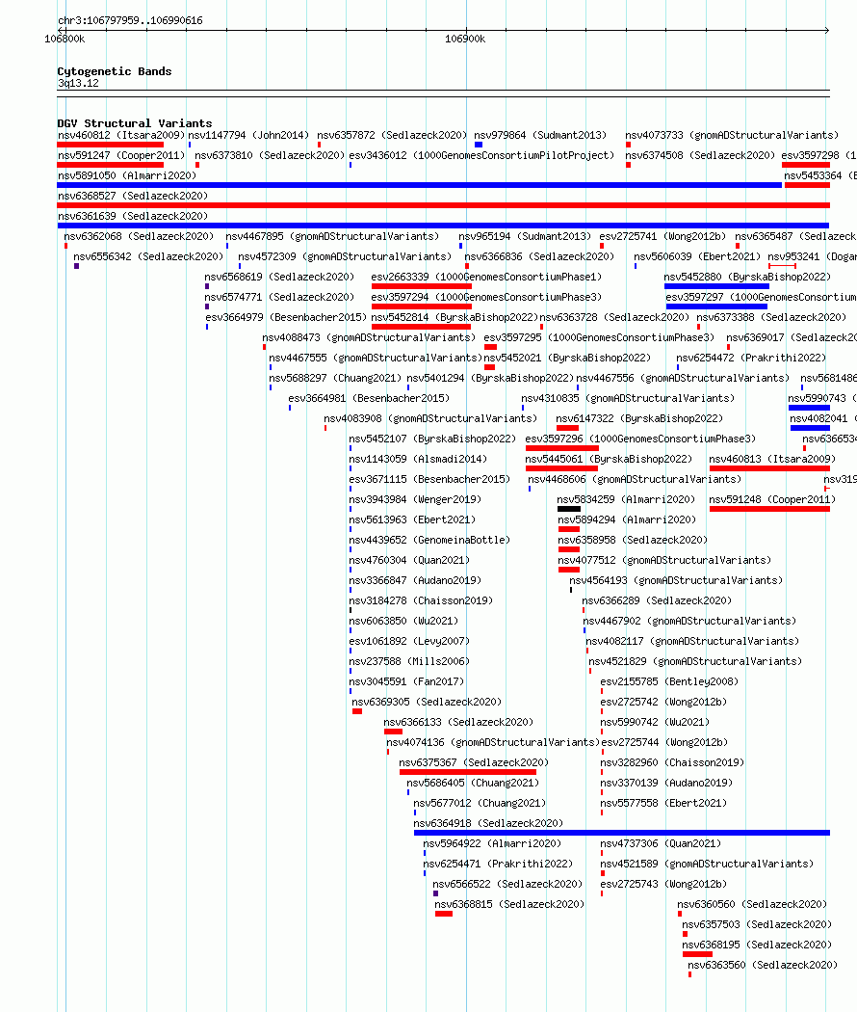Select nsv6556342 (Sedlazeck2020) label
Viewport: 857px width, 1012px height.
148,257
